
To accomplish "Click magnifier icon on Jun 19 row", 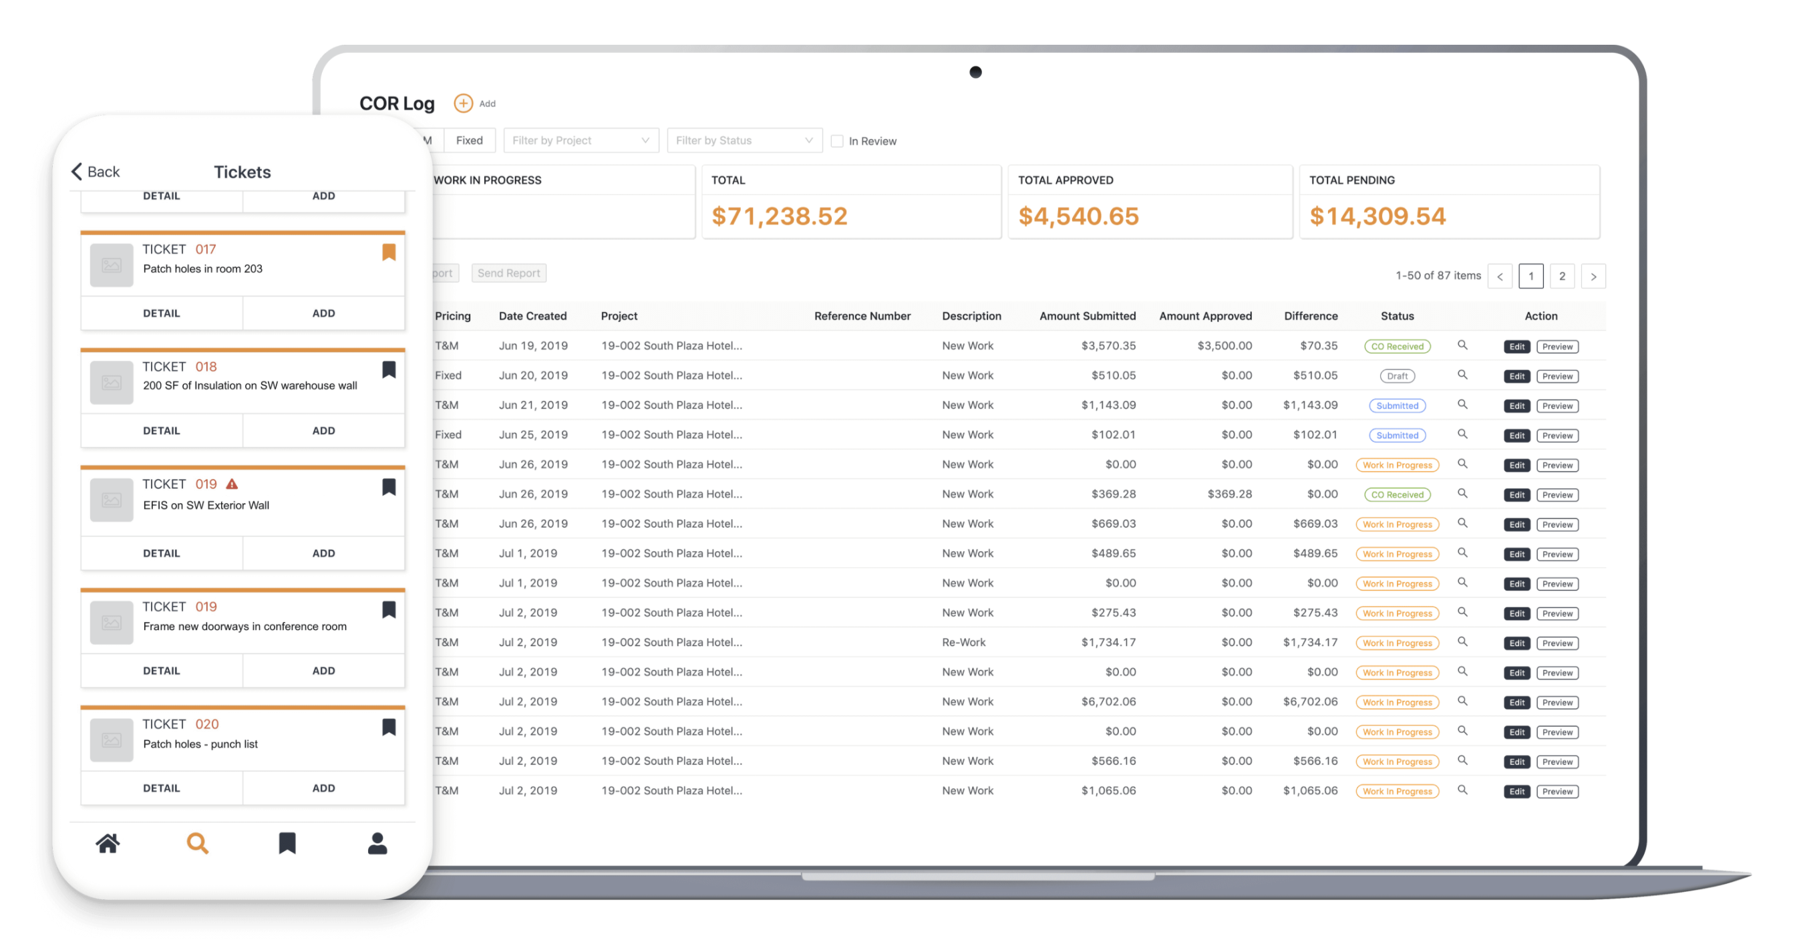I will tap(1462, 345).
